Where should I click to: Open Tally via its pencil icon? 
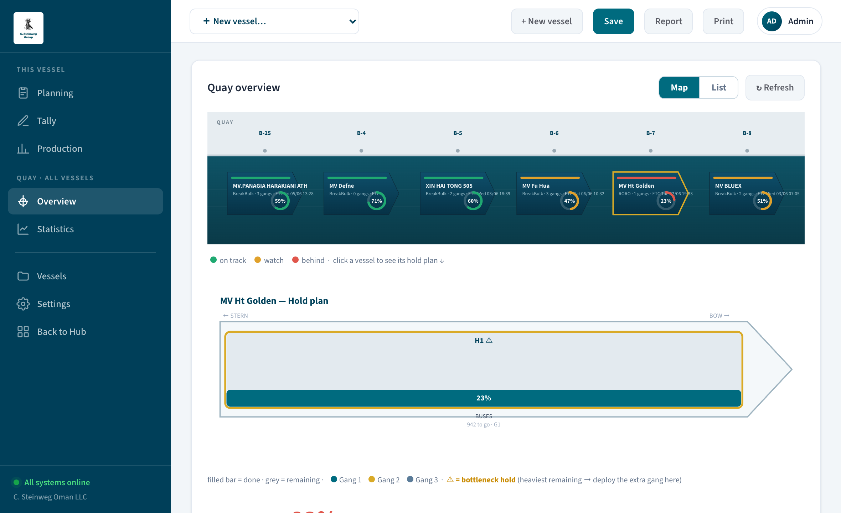pos(23,121)
